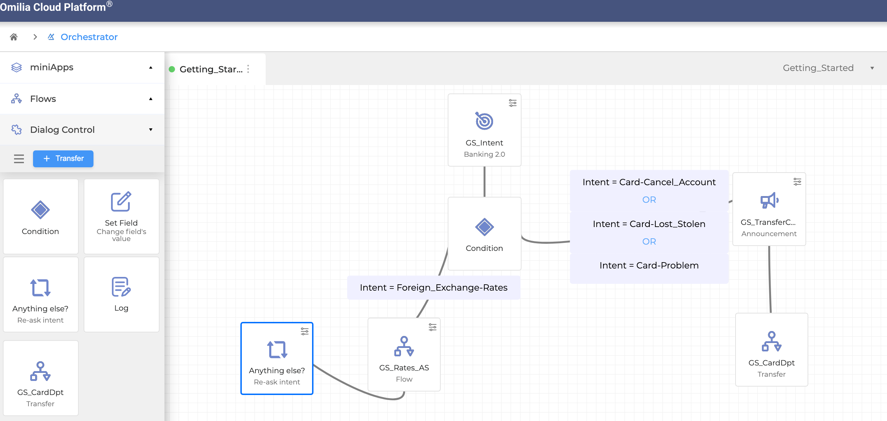Open Anything else? canvas node settings
Image resolution: width=887 pixels, height=421 pixels.
305,331
